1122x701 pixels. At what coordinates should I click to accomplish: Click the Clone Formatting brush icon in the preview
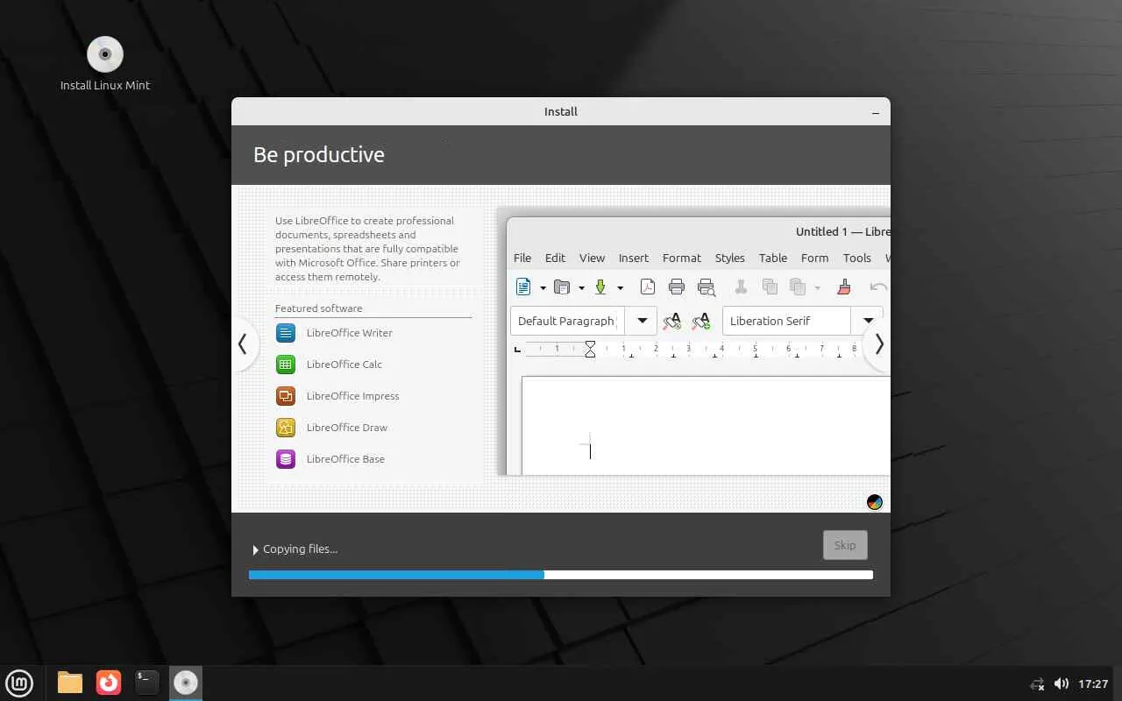pyautogui.click(x=844, y=287)
